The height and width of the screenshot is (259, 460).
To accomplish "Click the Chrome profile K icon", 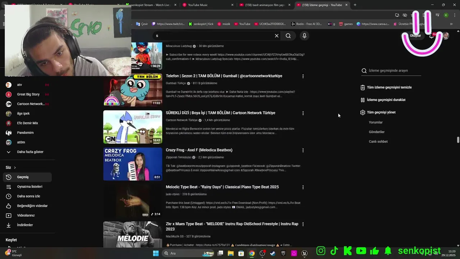I will tap(446, 15).
